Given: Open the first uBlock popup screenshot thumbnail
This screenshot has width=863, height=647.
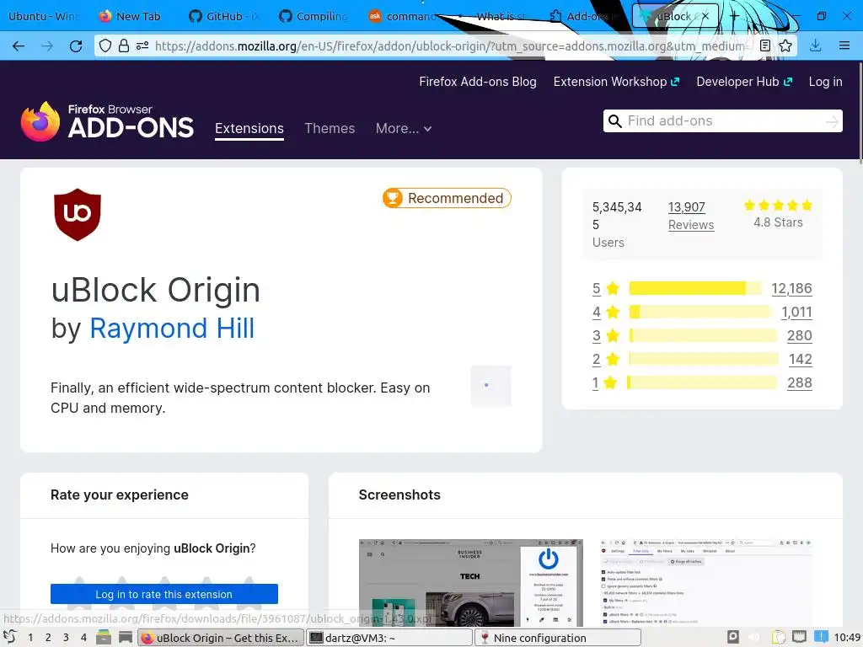Looking at the screenshot, I should (x=470, y=583).
